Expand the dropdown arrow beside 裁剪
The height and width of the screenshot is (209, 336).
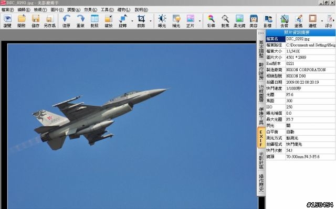tap(151, 21)
